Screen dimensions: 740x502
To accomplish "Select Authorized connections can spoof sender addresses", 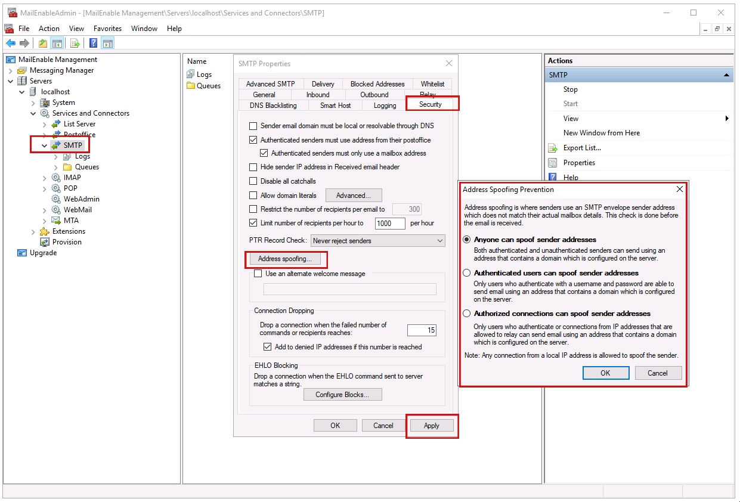I will pos(467,314).
